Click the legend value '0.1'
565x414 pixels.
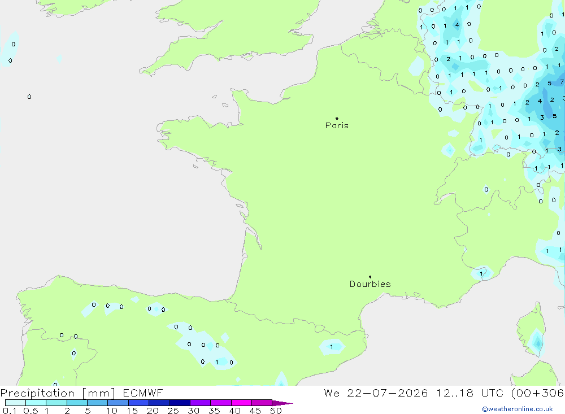point(10,411)
